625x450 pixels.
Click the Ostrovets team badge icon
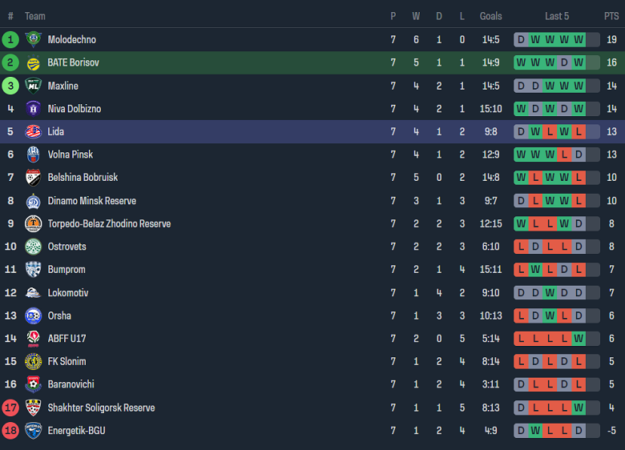tap(33, 247)
